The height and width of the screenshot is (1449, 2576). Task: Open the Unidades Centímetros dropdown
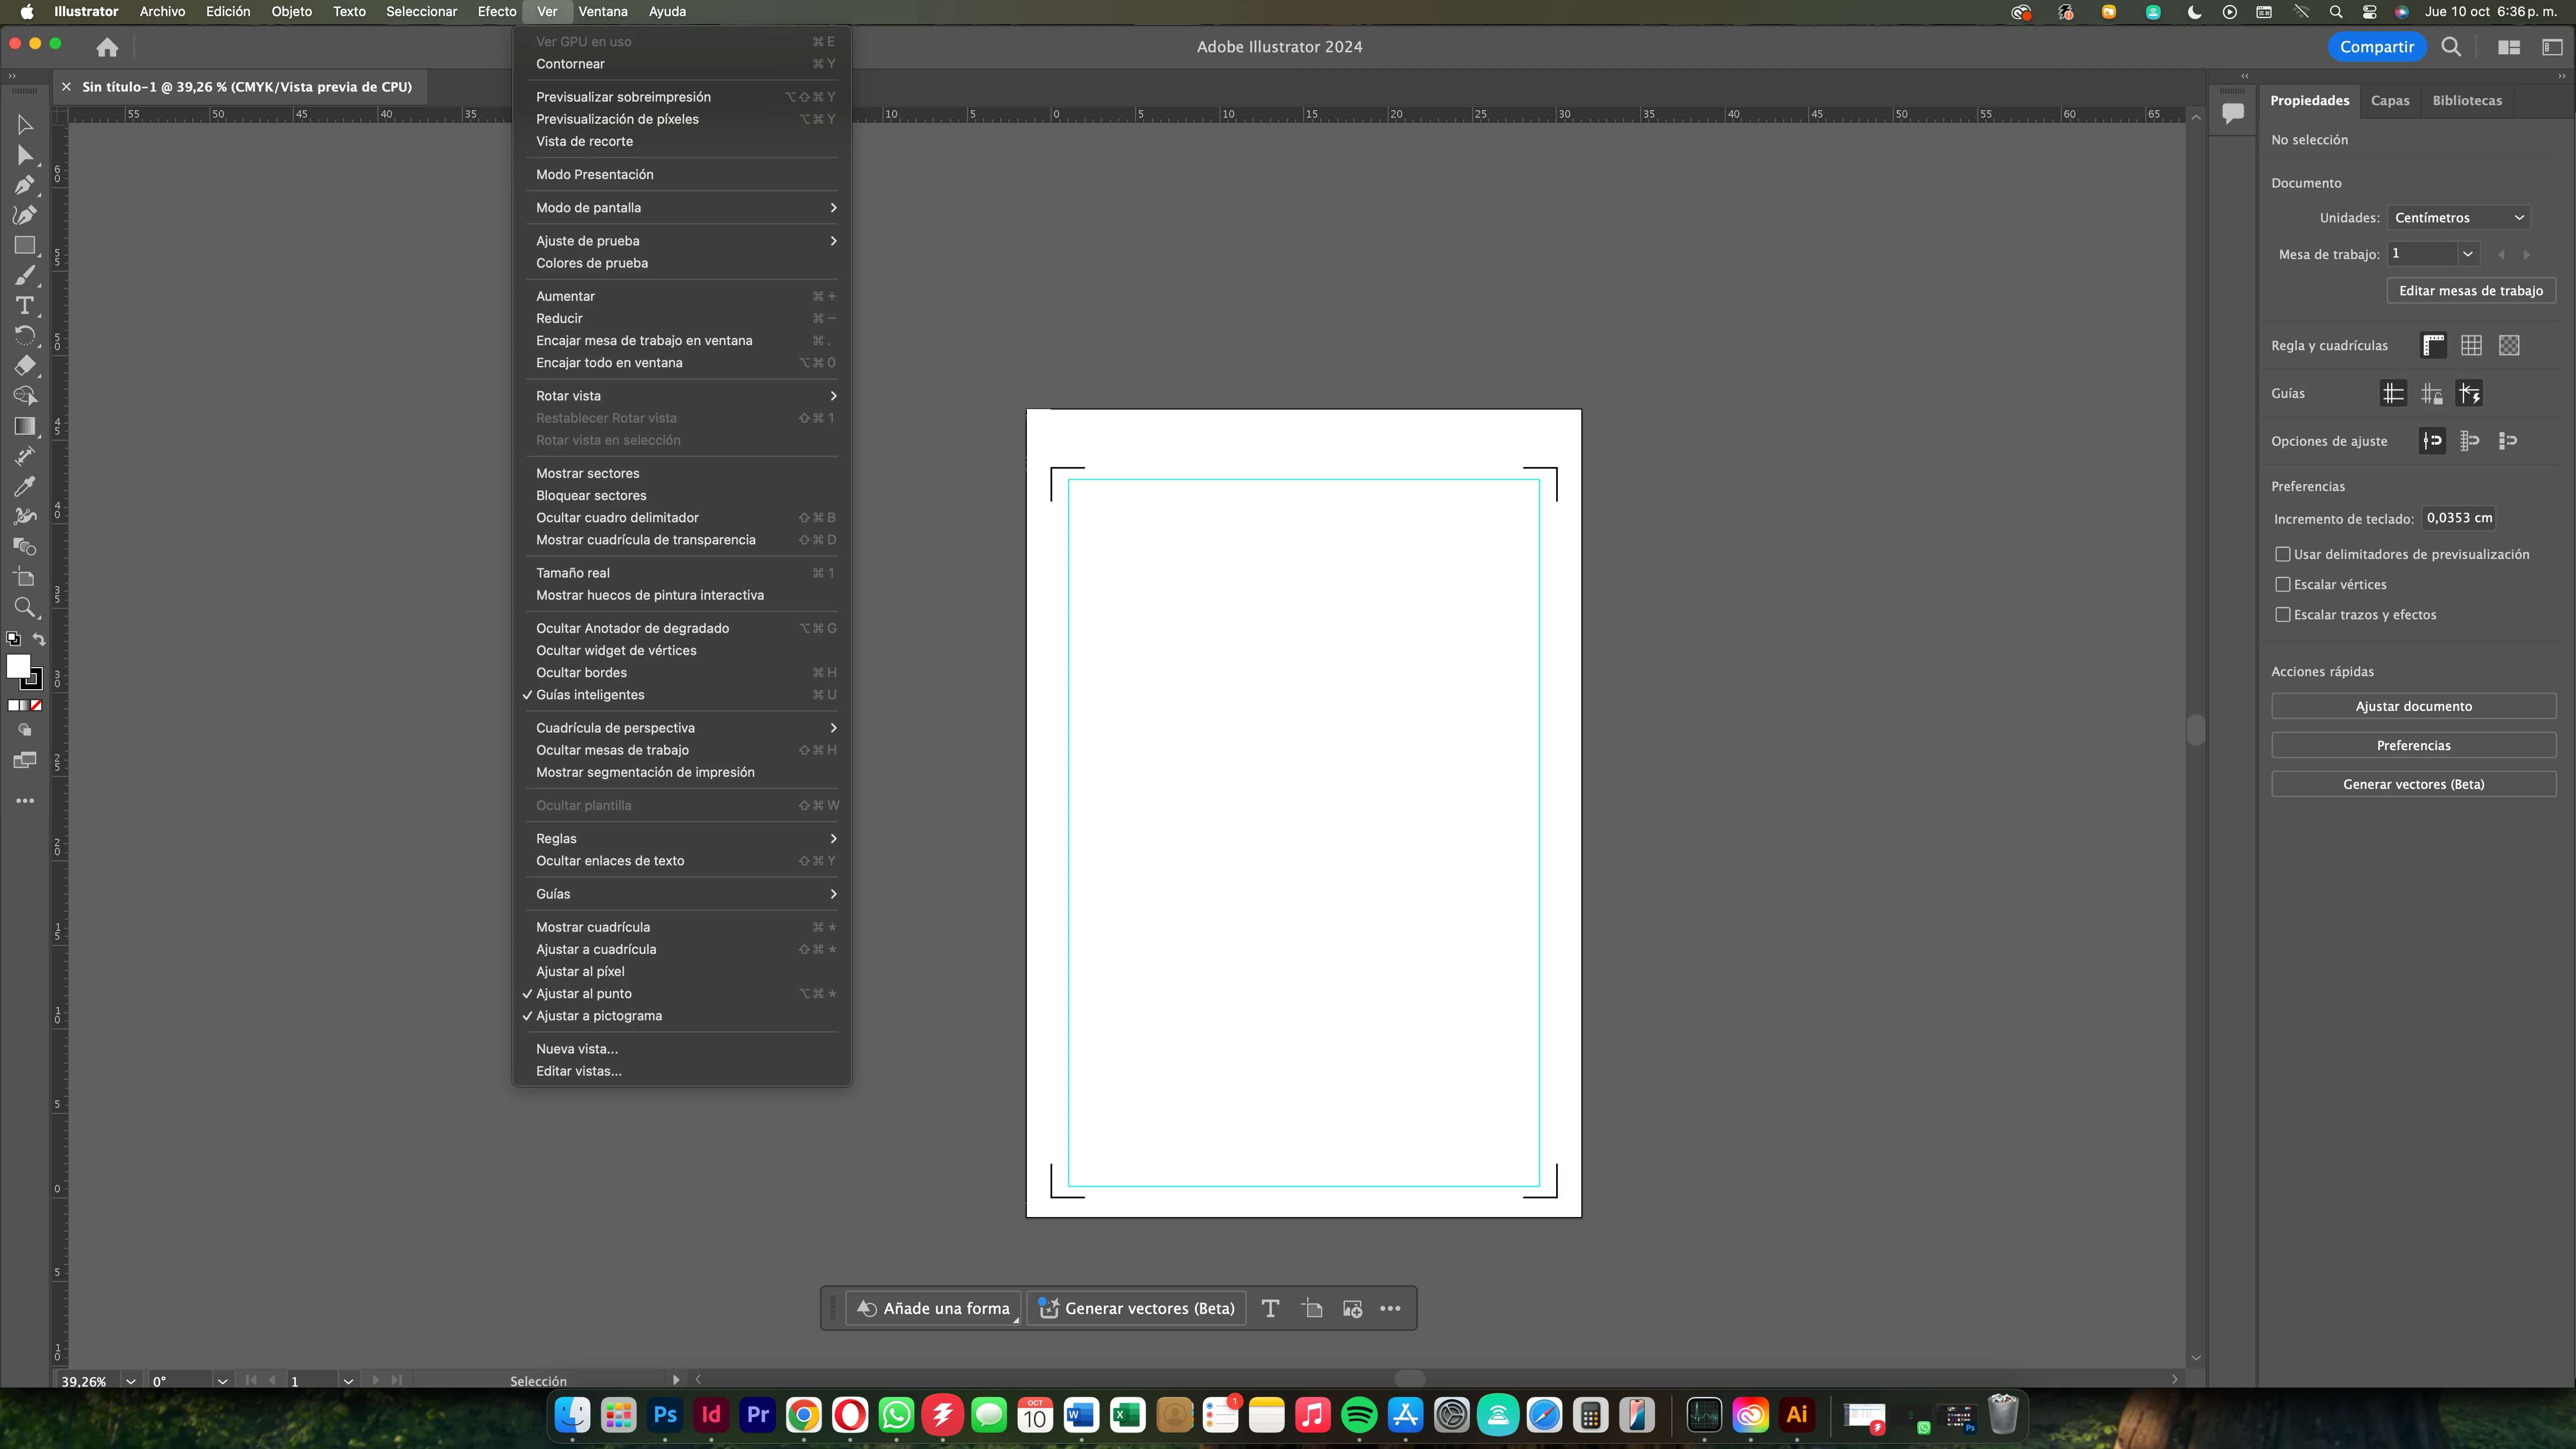click(2457, 217)
